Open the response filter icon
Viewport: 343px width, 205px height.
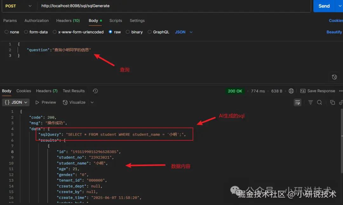pyautogui.click(x=310, y=102)
